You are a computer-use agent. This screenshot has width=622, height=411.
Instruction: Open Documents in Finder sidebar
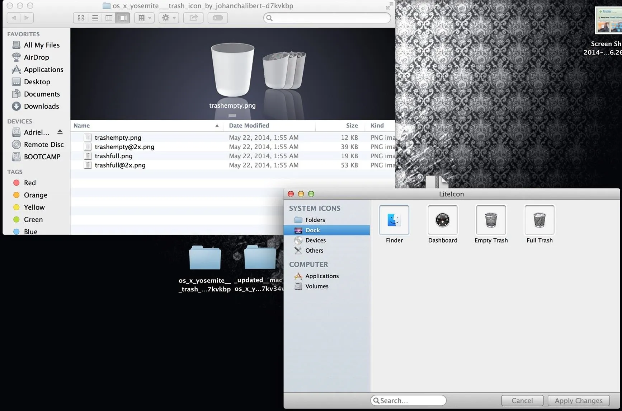36,94
